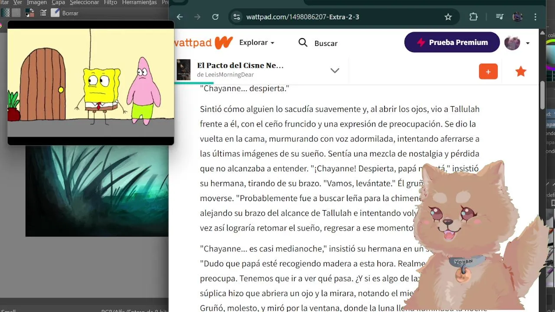
Task: Open Wattpad user avatar menu
Action: (517, 42)
